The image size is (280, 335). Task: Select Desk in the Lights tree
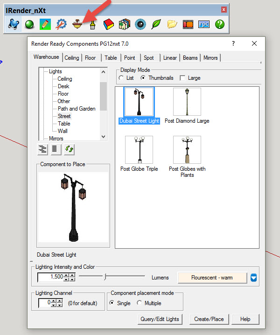(x=63, y=86)
